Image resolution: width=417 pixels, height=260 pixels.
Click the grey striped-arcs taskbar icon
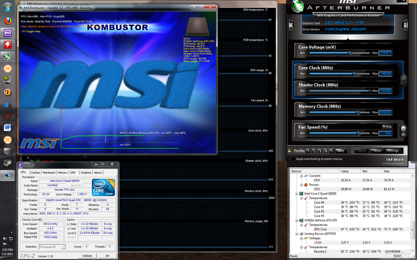coord(7,151)
